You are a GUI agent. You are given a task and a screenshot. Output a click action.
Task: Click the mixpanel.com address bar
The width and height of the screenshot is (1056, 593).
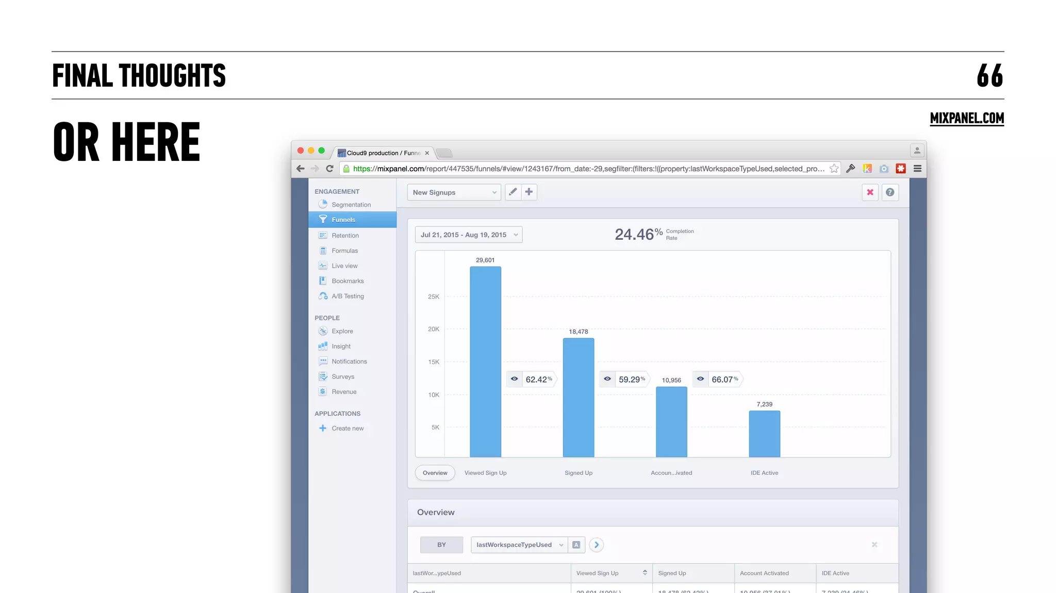click(x=588, y=169)
